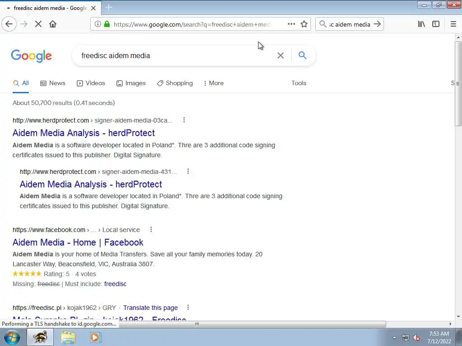Bookmark this page with the star icon

point(304,24)
